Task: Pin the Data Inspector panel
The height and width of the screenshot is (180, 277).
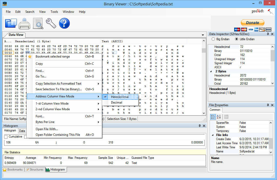Action: (268, 34)
